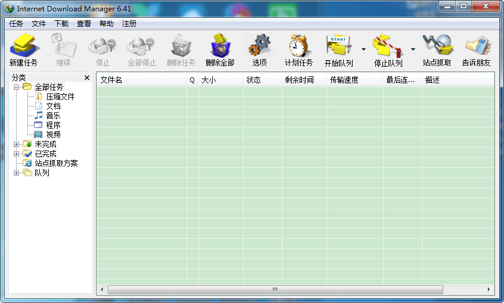Sort by 描述 column header
This screenshot has height=303, width=504.
458,80
